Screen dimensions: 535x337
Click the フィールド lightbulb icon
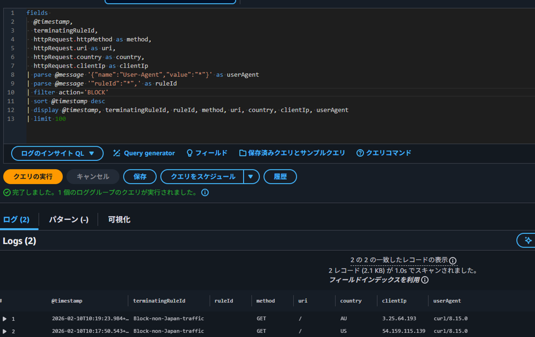click(x=190, y=153)
